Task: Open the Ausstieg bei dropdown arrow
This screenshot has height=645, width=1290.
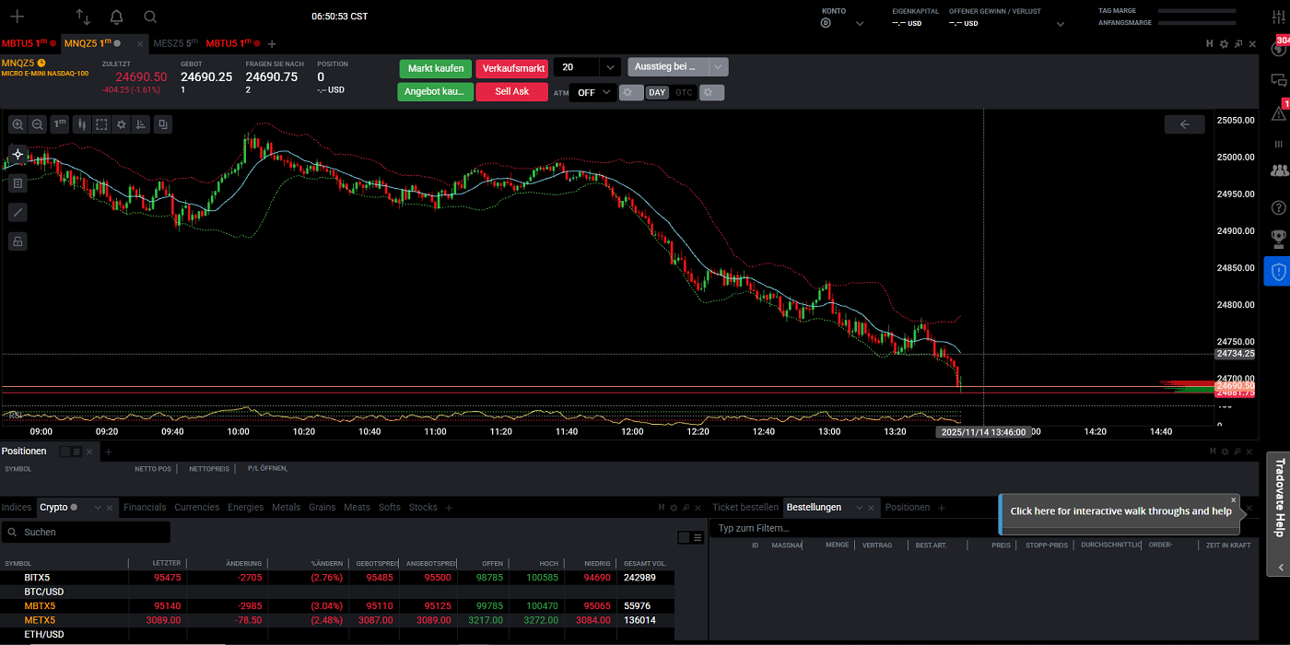Action: click(x=718, y=66)
